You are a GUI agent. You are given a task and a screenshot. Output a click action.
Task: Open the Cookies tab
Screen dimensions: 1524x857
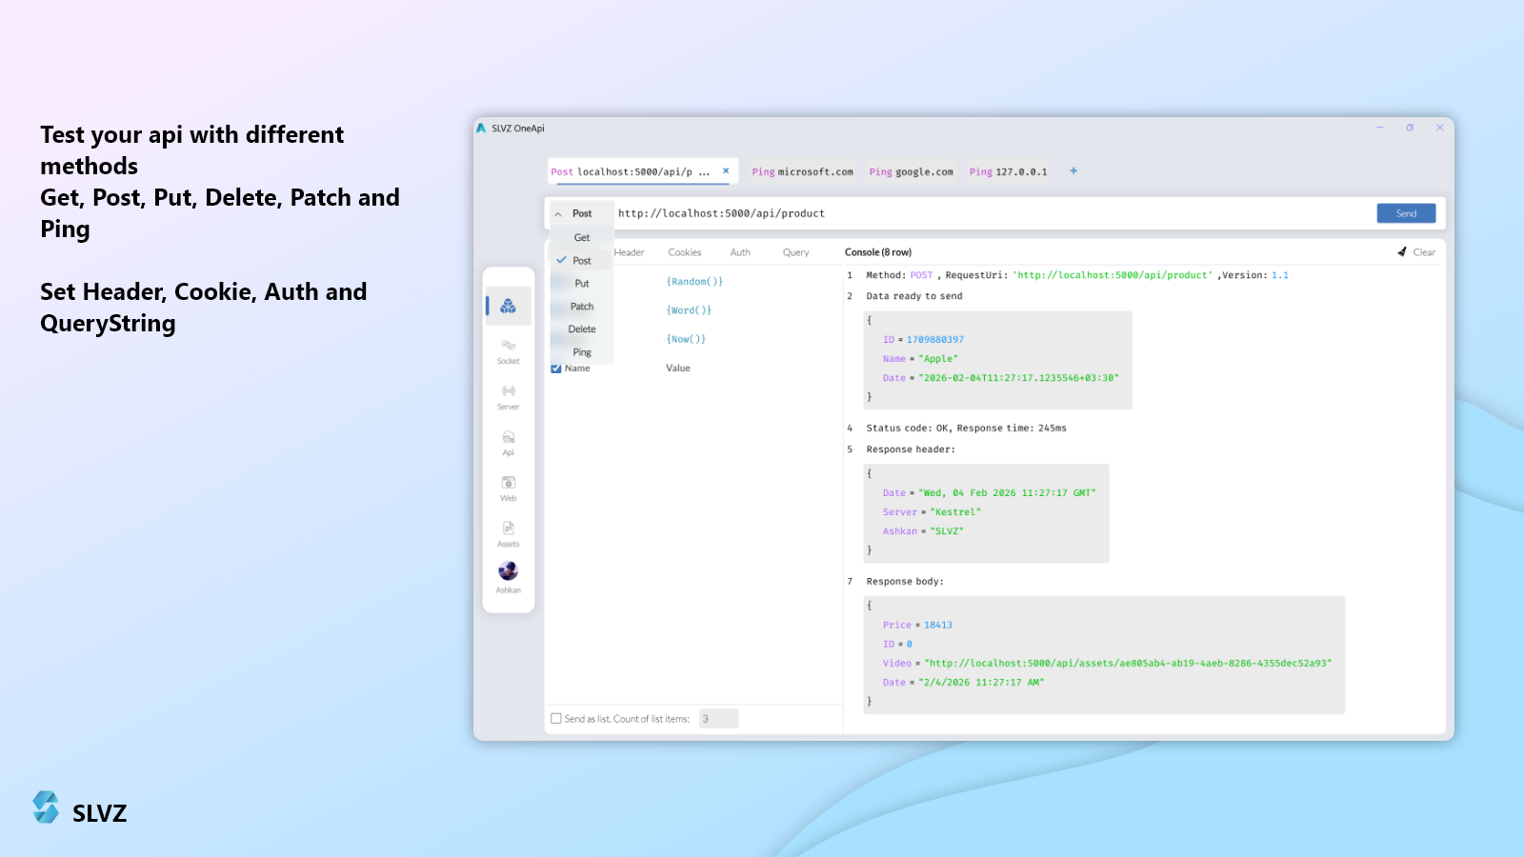coord(684,252)
